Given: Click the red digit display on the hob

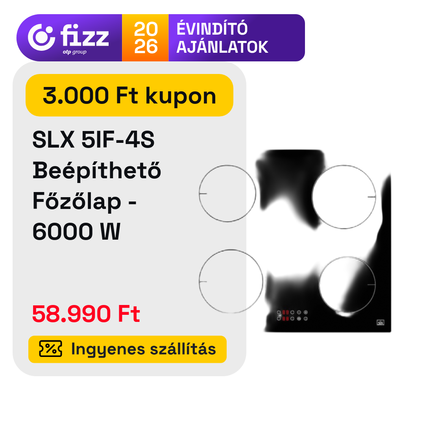Looking at the screenshot, I should 286,315.
